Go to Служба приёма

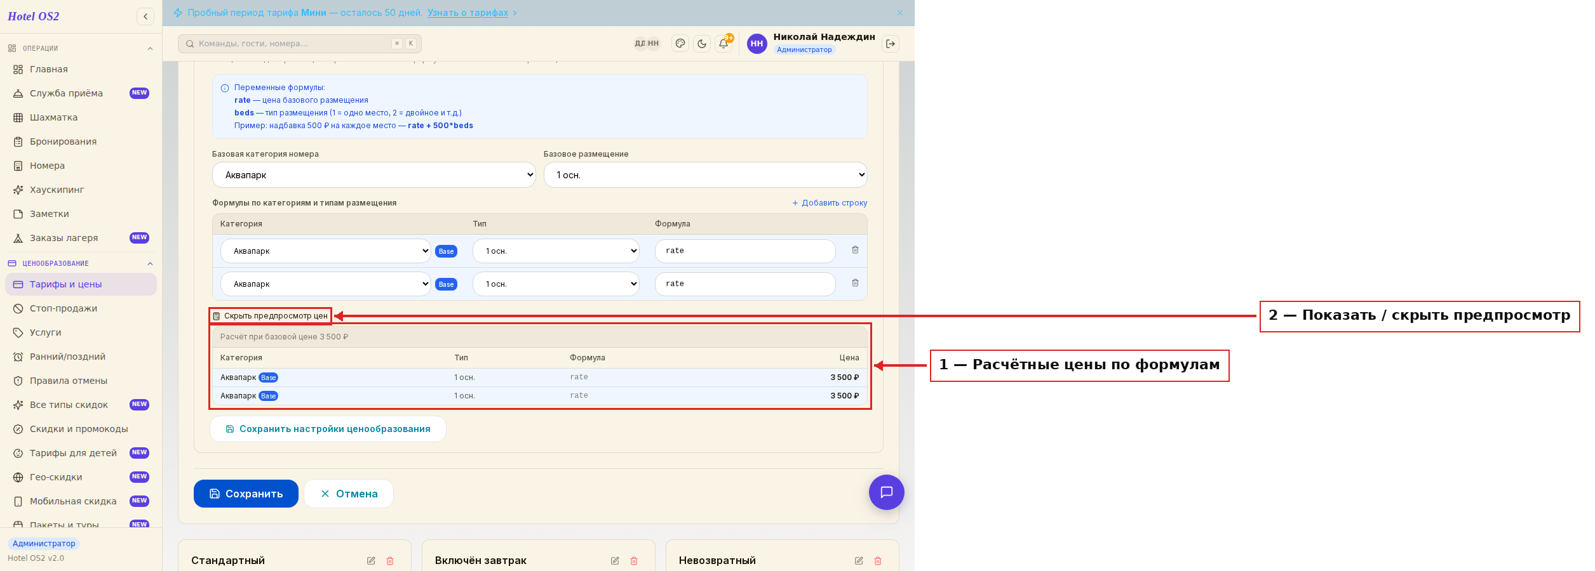coord(81,93)
